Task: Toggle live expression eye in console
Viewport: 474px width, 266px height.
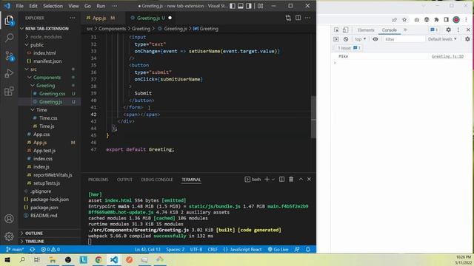Action: click(x=375, y=39)
